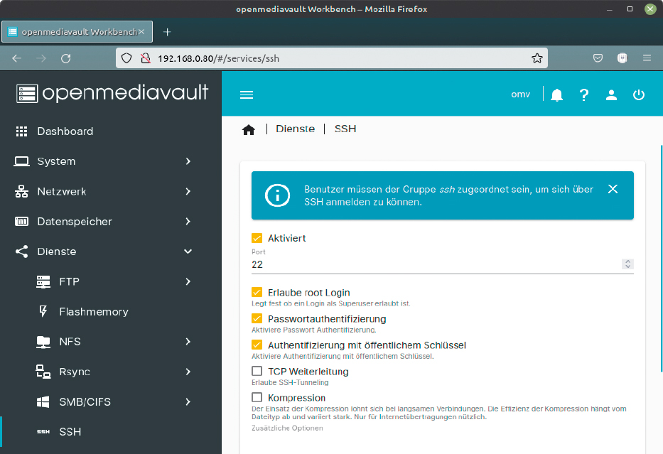Uncheck the Aktiviert checkbox
The width and height of the screenshot is (663, 454).
pos(257,238)
